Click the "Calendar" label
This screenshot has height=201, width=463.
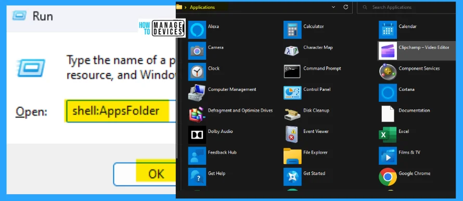[x=407, y=26]
